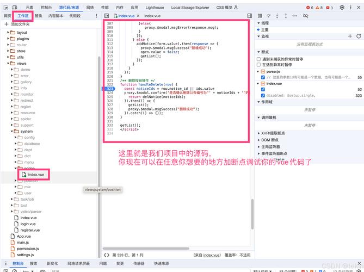Uncheck the parser.js line 55 breakpoint
The image size is (364, 272).
point(263,77)
